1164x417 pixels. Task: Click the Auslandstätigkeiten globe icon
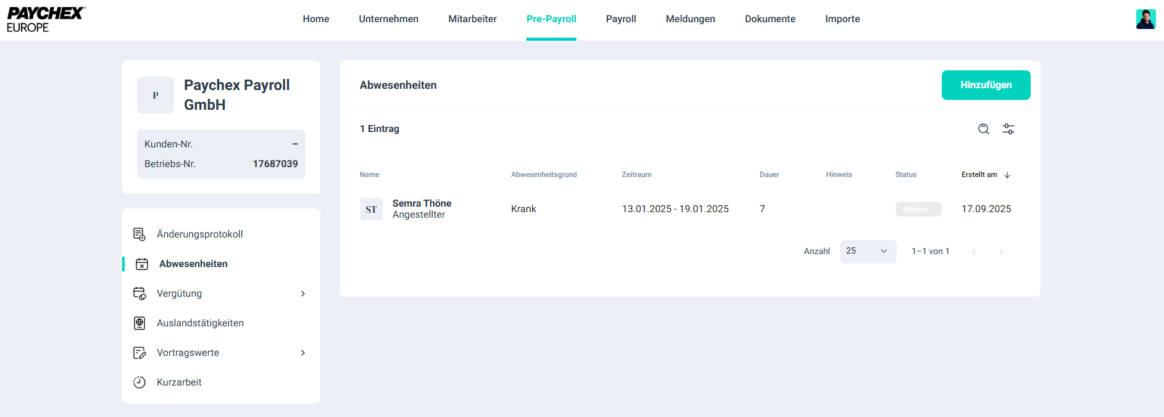[139, 323]
